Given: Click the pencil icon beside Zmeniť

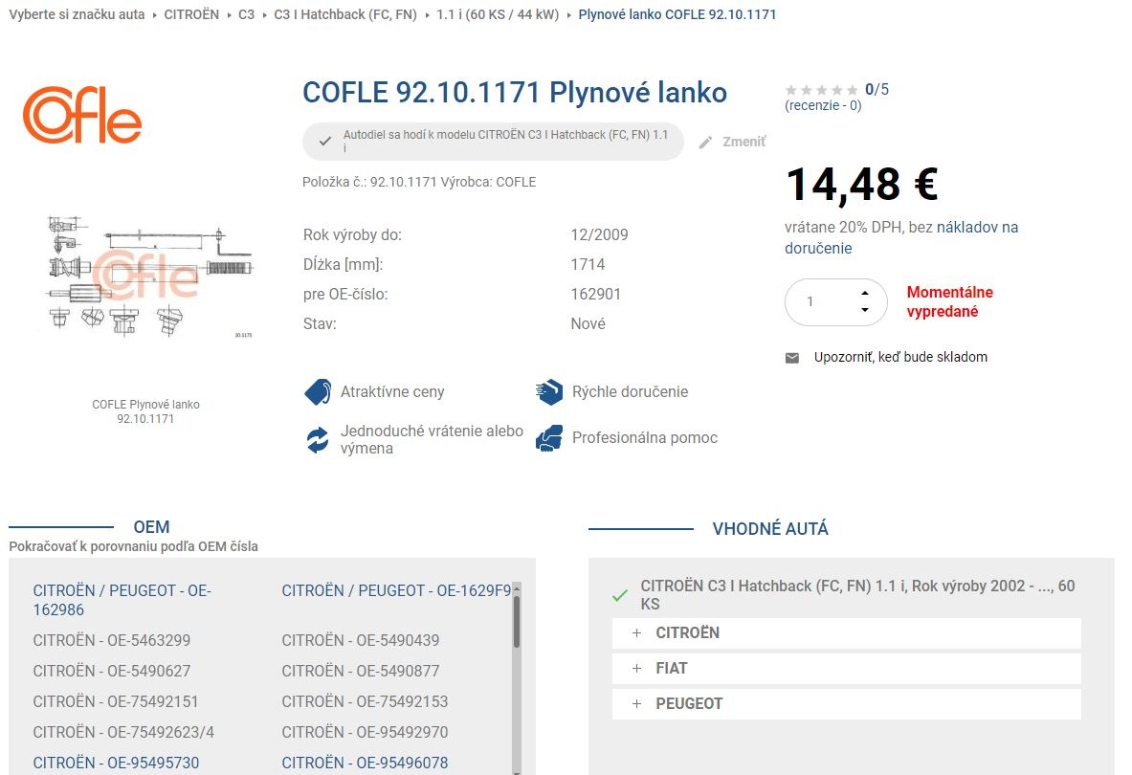Looking at the screenshot, I should pos(705,141).
